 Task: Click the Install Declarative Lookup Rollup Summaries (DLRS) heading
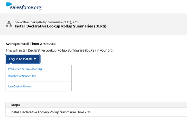pyautogui.click(x=60, y=26)
